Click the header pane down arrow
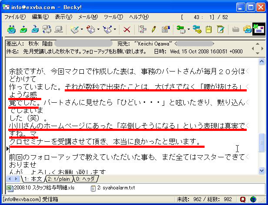This screenshot has height=205, width=268. click(x=258, y=53)
